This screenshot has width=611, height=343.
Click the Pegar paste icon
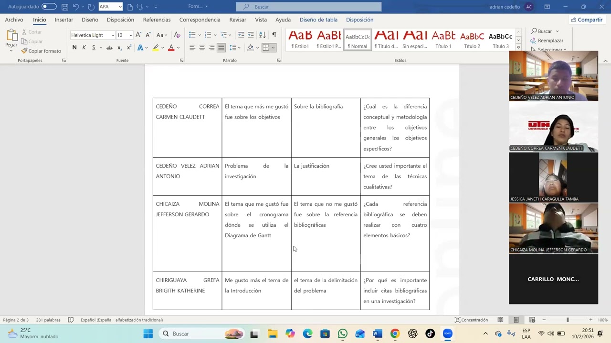(11, 35)
